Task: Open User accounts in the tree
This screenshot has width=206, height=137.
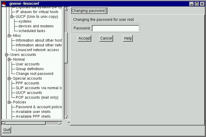Action: click(27, 64)
